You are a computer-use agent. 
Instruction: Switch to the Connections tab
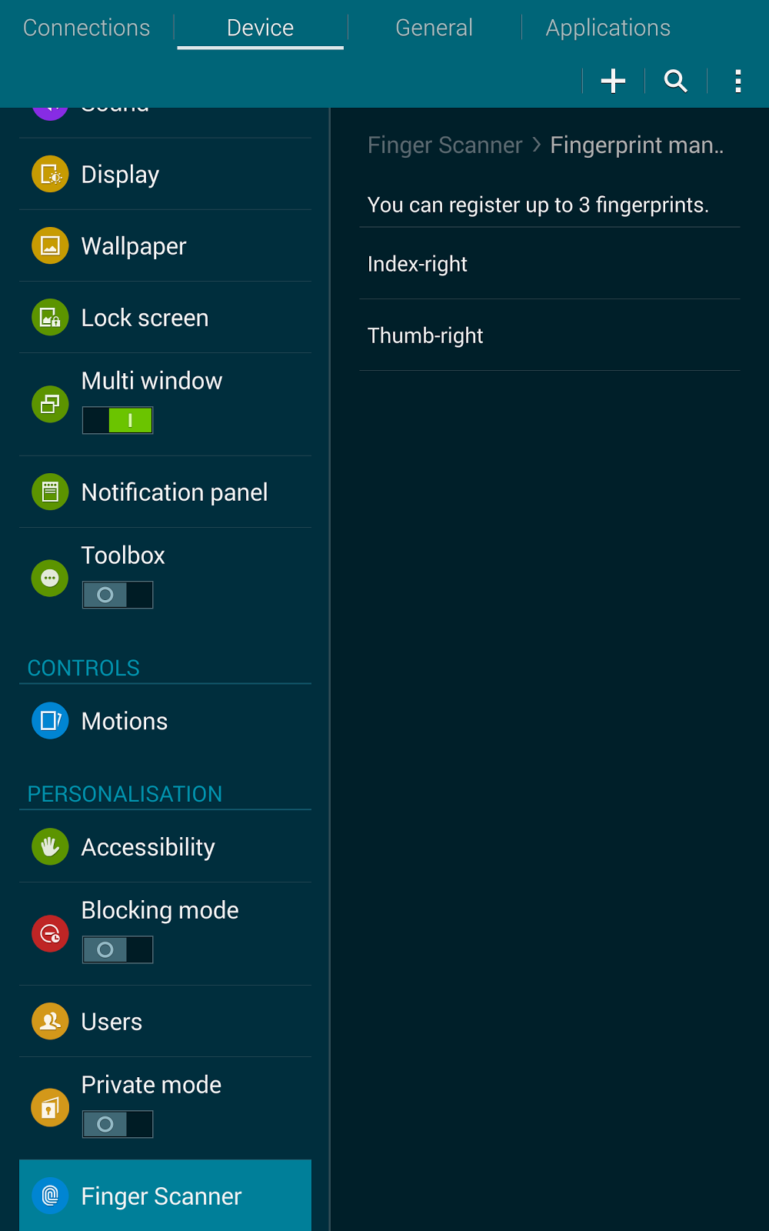click(87, 28)
